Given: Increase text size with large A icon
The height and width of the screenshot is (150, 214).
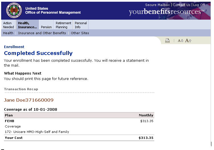Looking at the screenshot, I should coord(188,41).
